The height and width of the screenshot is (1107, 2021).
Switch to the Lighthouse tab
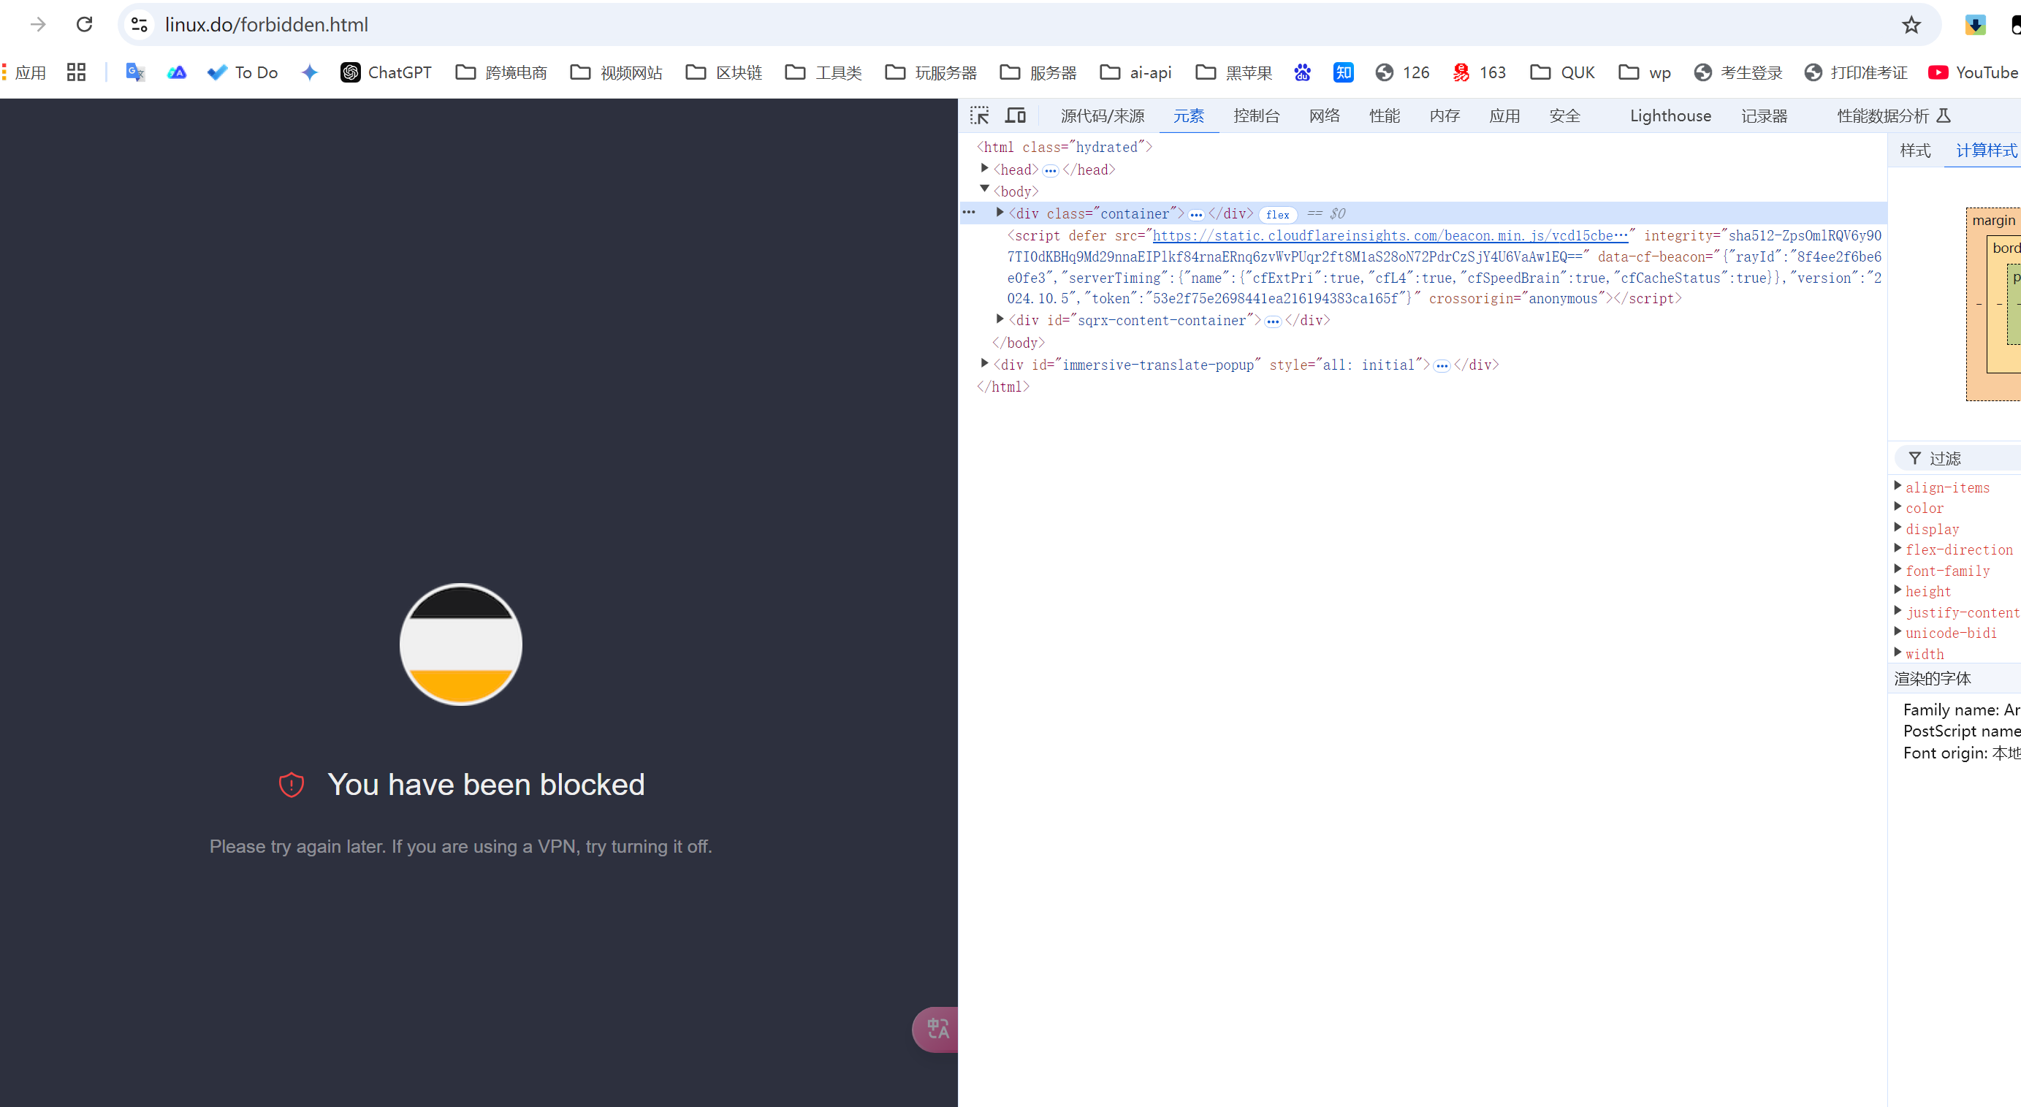point(1670,116)
